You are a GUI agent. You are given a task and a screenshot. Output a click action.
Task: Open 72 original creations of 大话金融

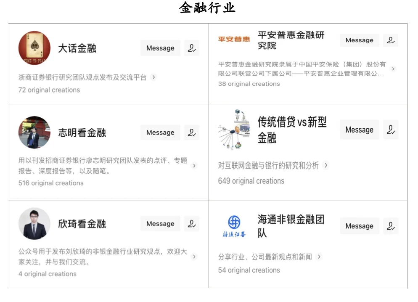coord(49,90)
